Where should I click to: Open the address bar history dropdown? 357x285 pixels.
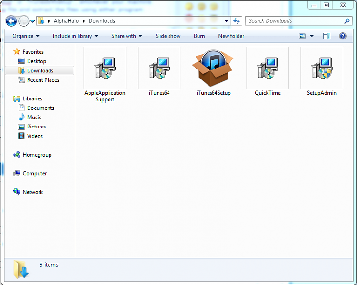point(226,21)
